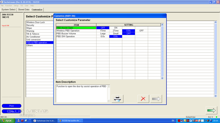This screenshot has height=123, width=220.
Task: Click main list scrollbar up arrow
Action: pos(216,22)
